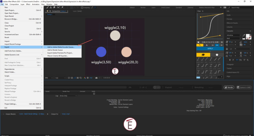This screenshot has height=136, width=254.
Task: Switch to the Small Screen workspace tab
Action: click(165, 8)
